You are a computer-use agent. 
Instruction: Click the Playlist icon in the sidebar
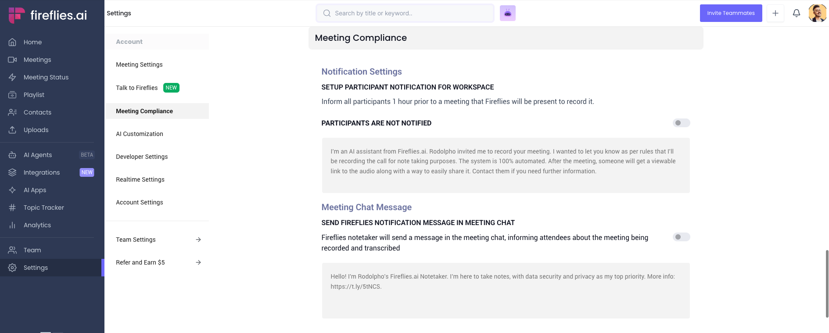pos(12,95)
